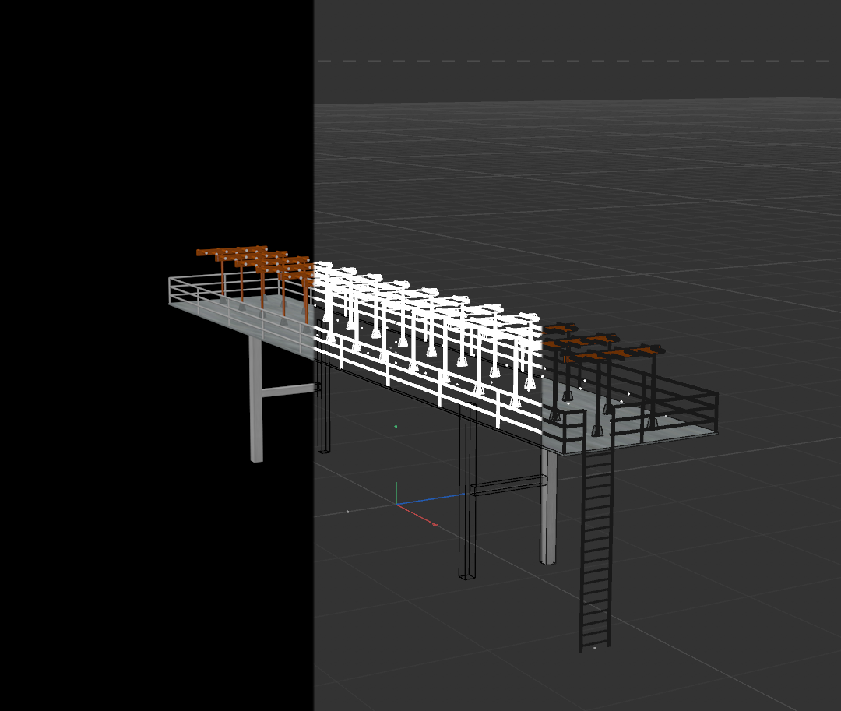Select the gray support column near the ladder
Image resolution: width=841 pixels, height=711 pixels.
(547, 505)
